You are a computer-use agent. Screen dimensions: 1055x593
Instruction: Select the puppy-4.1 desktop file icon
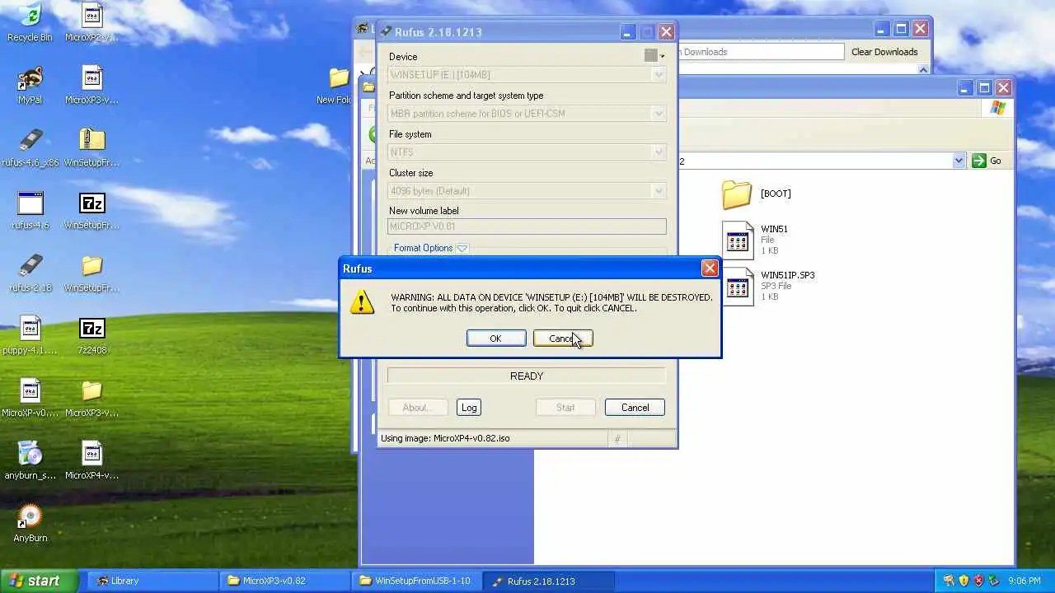coord(30,328)
